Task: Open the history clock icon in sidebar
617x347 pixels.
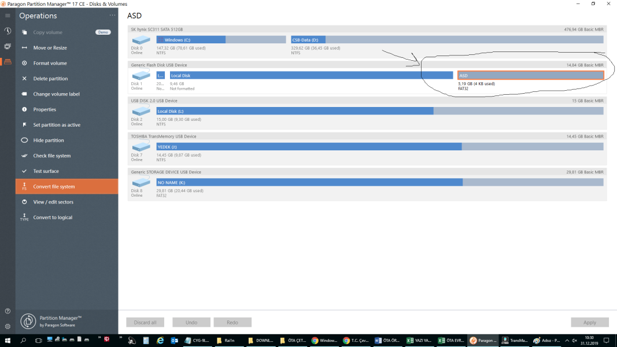Action: [x=8, y=31]
